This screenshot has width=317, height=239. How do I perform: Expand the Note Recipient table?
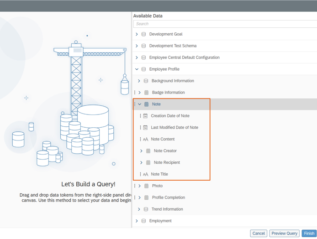(141, 163)
